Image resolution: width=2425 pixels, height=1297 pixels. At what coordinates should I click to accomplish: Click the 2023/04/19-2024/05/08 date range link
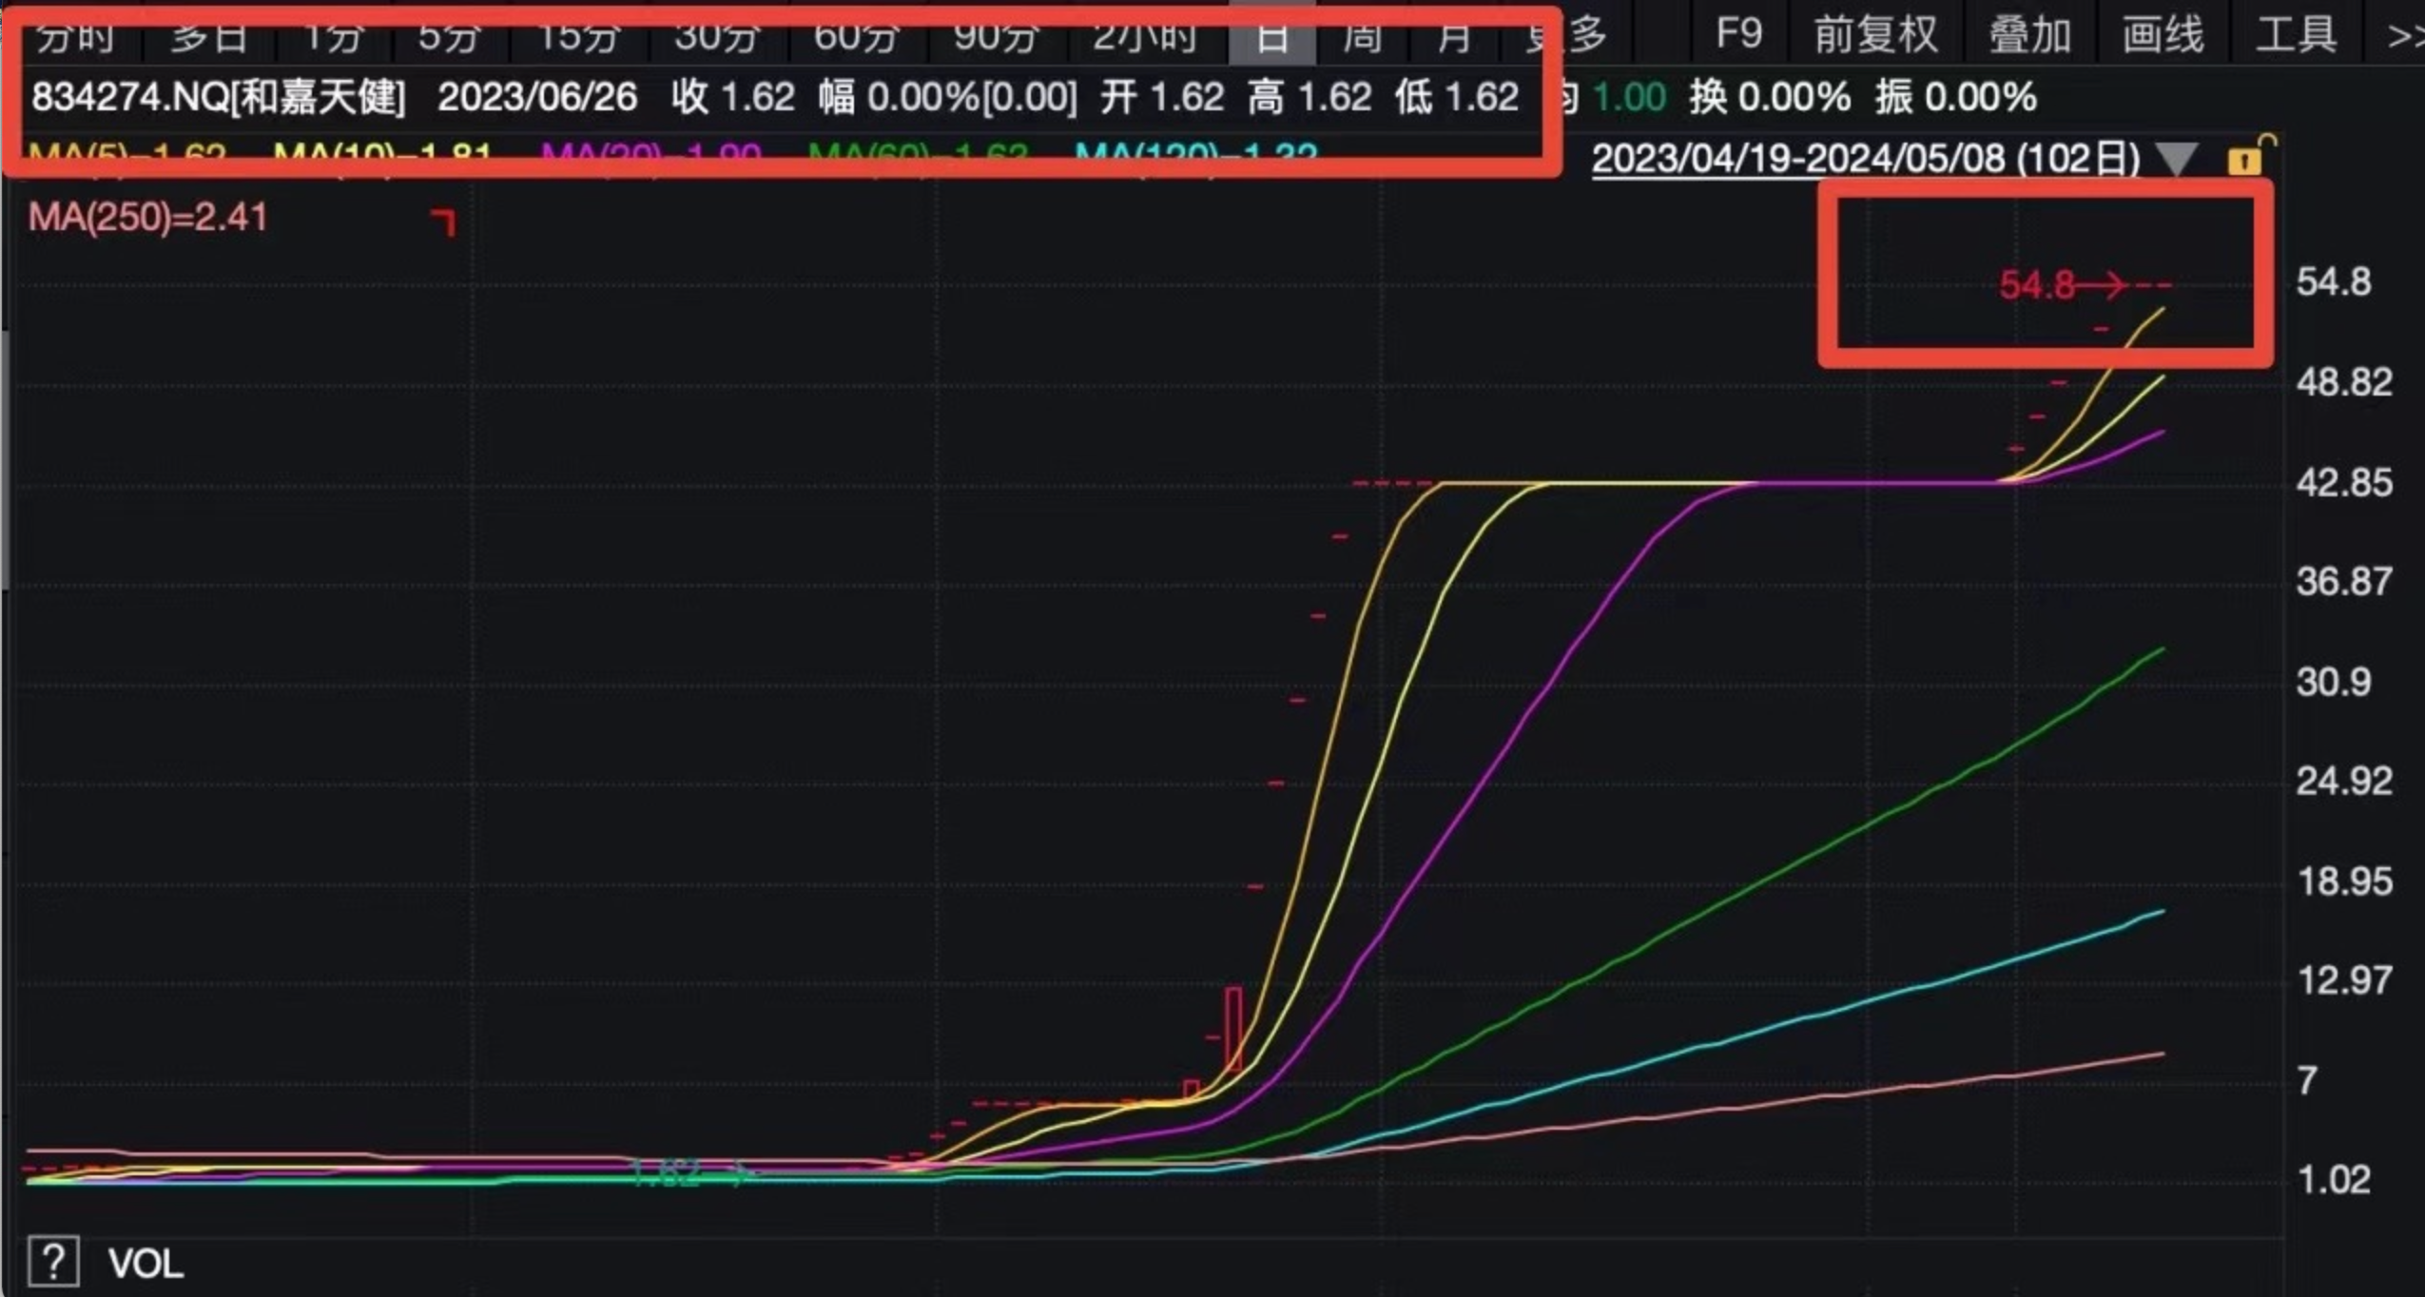click(x=1865, y=159)
